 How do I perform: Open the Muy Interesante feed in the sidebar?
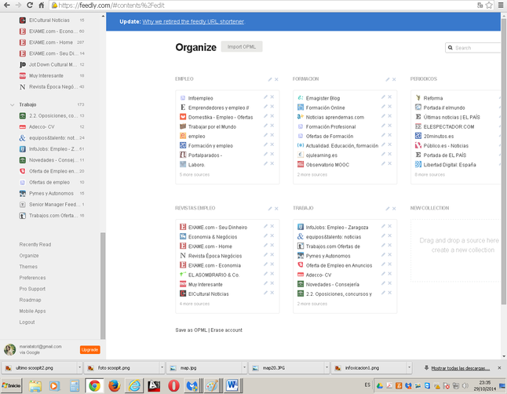click(x=46, y=75)
